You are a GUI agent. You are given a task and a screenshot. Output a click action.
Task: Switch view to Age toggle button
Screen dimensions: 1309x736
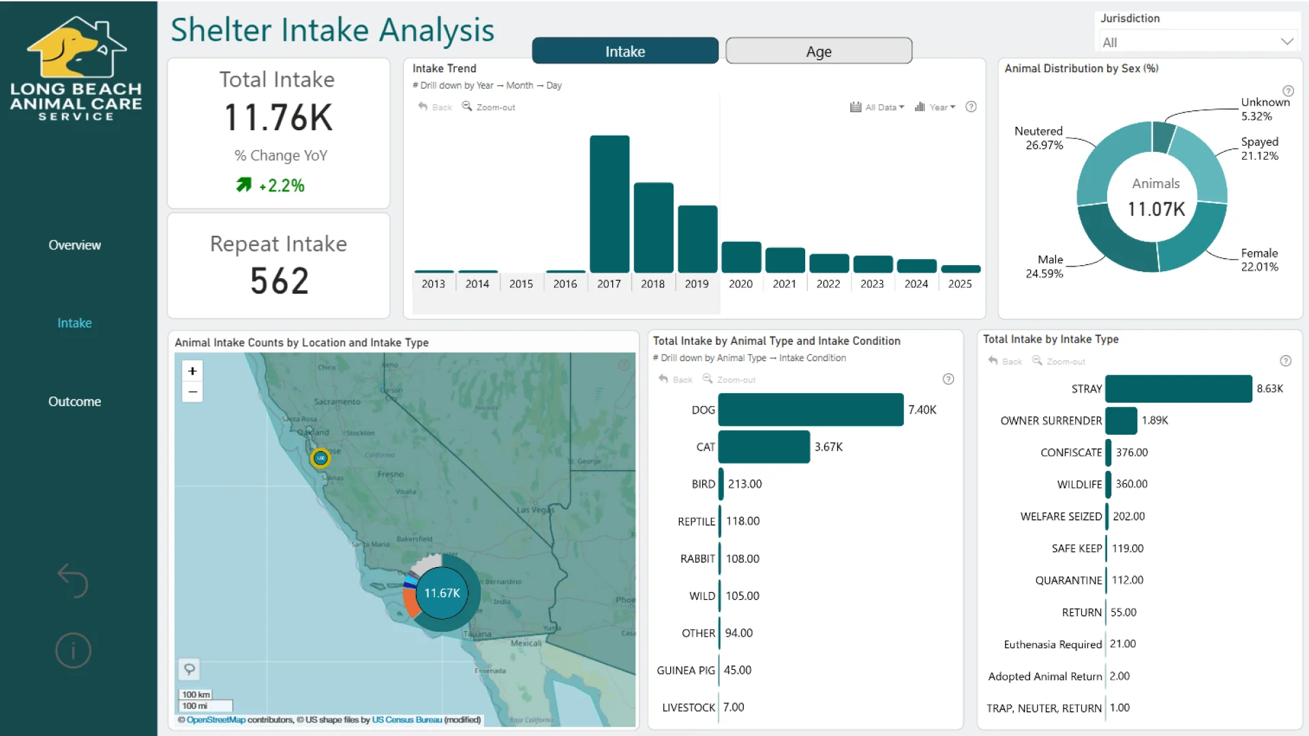[x=818, y=51]
